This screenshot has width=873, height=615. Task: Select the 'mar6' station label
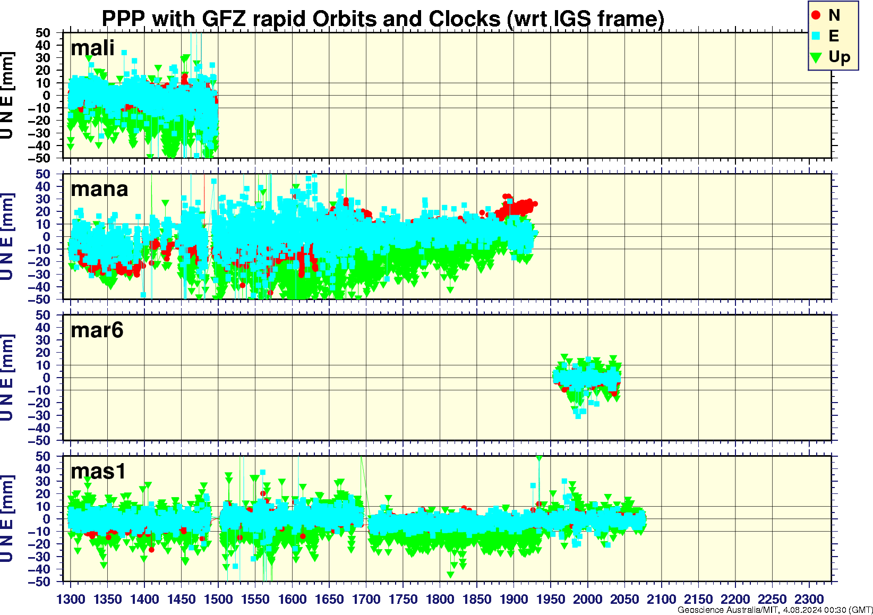tap(97, 330)
